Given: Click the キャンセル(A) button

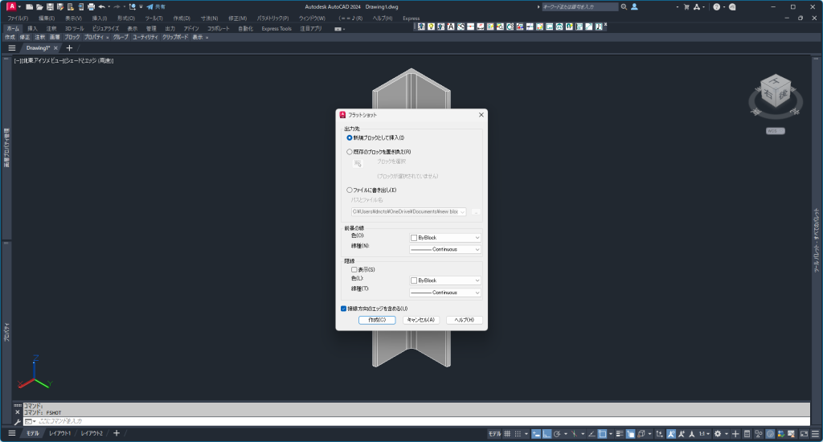Looking at the screenshot, I should click(421, 319).
